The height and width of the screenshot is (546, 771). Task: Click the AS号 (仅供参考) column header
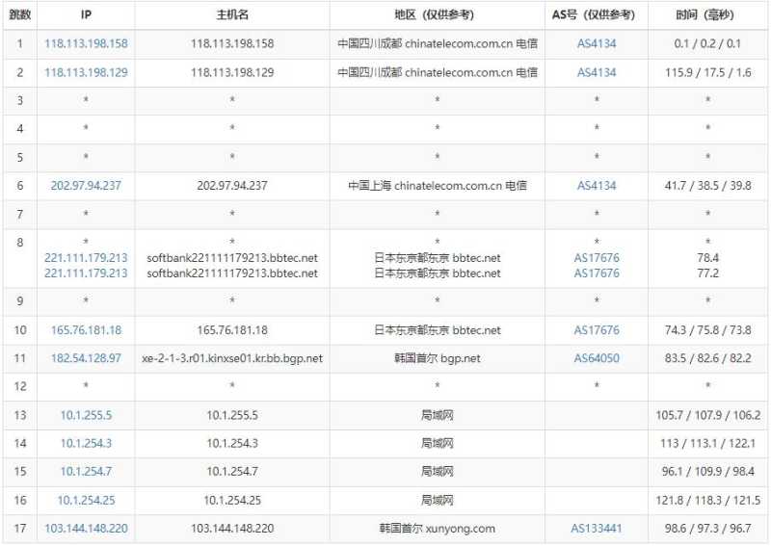594,14
